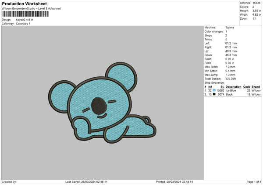Click the Brand column header
263x185 pixels.
point(256,86)
